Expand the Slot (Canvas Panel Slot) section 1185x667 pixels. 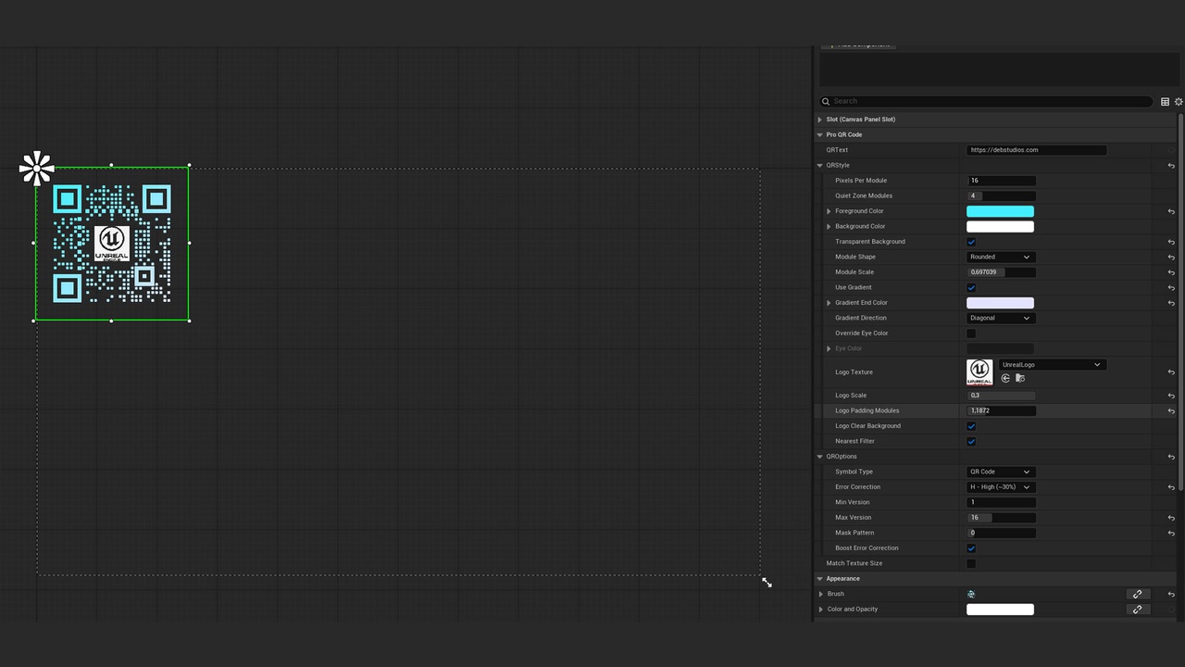click(x=820, y=120)
